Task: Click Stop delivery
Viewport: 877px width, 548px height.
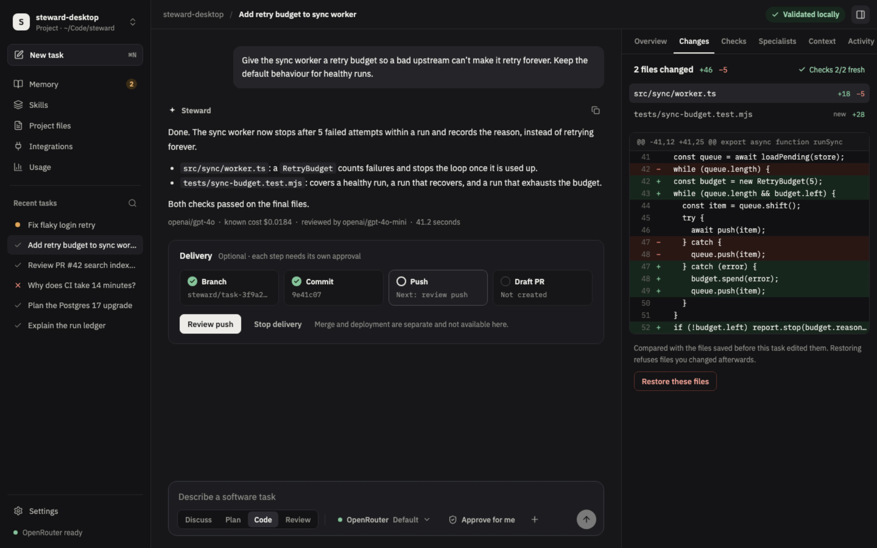Action: 278,324
